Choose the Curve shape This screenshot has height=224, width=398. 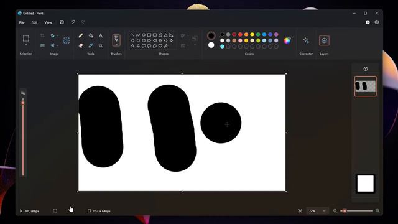pyautogui.click(x=138, y=35)
